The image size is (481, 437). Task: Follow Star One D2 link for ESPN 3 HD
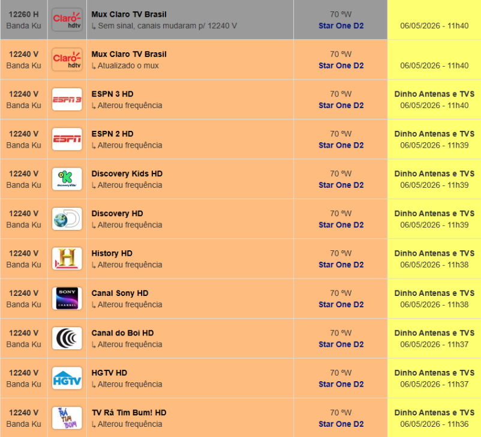click(341, 105)
